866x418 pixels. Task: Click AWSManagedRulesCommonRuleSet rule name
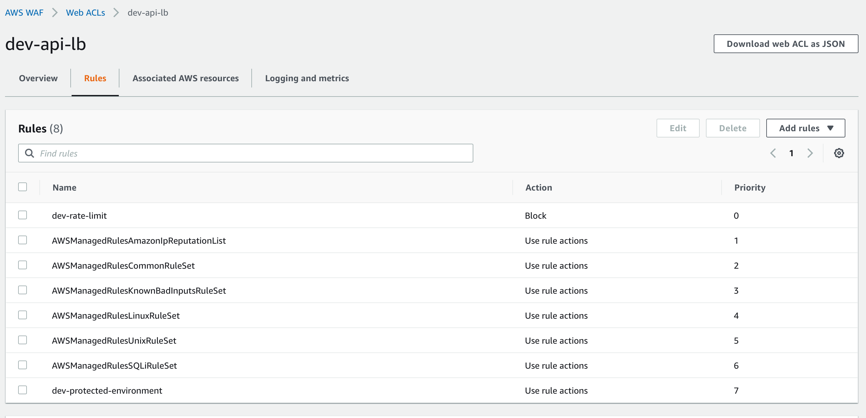point(123,266)
